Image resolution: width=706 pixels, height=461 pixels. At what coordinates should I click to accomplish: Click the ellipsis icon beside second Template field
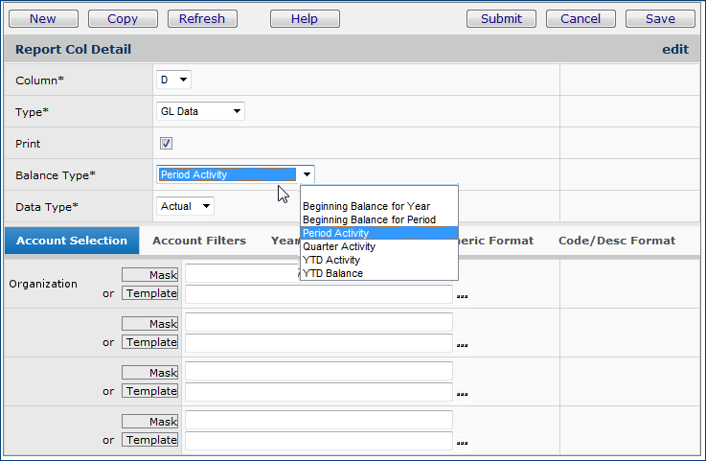click(463, 344)
